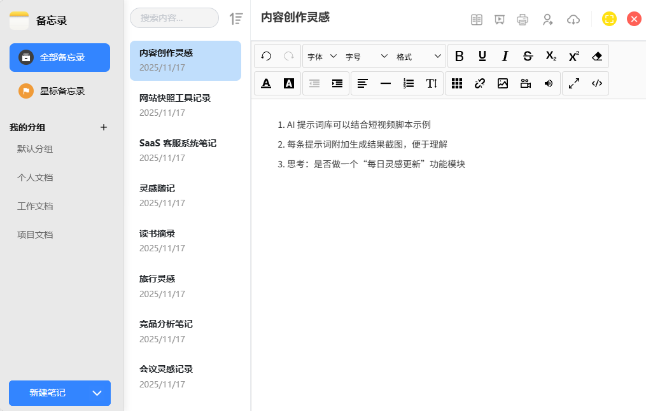The height and width of the screenshot is (411, 646).
Task: Open reading mode with the book icon
Action: tap(477, 20)
